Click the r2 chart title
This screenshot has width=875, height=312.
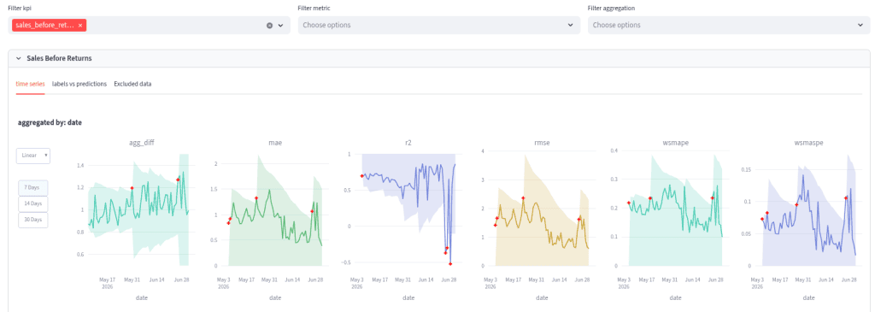pos(408,143)
